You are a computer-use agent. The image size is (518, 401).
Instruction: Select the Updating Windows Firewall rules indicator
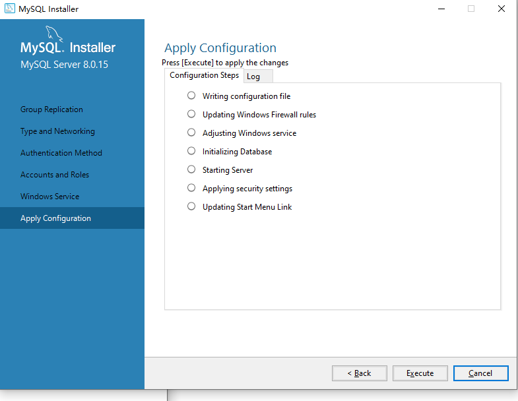point(191,114)
